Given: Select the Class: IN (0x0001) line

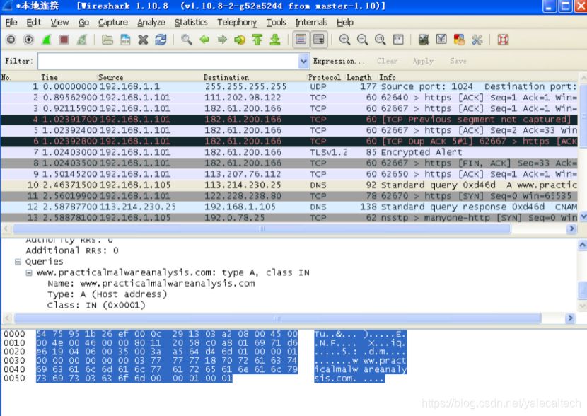Looking at the screenshot, I should [x=96, y=305].
